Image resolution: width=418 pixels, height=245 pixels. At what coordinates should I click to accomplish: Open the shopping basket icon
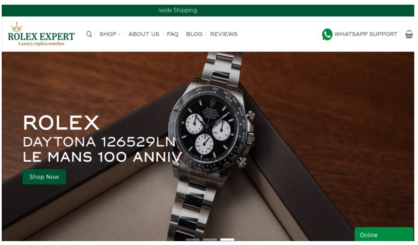click(x=409, y=34)
